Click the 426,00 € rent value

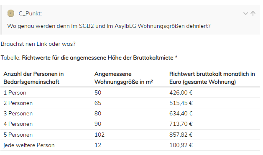click(181, 92)
